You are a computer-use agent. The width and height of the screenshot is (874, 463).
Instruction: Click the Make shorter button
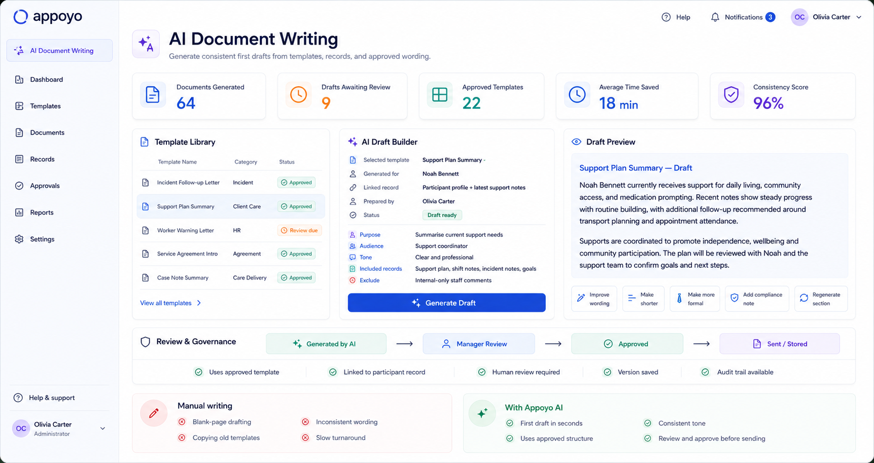643,299
